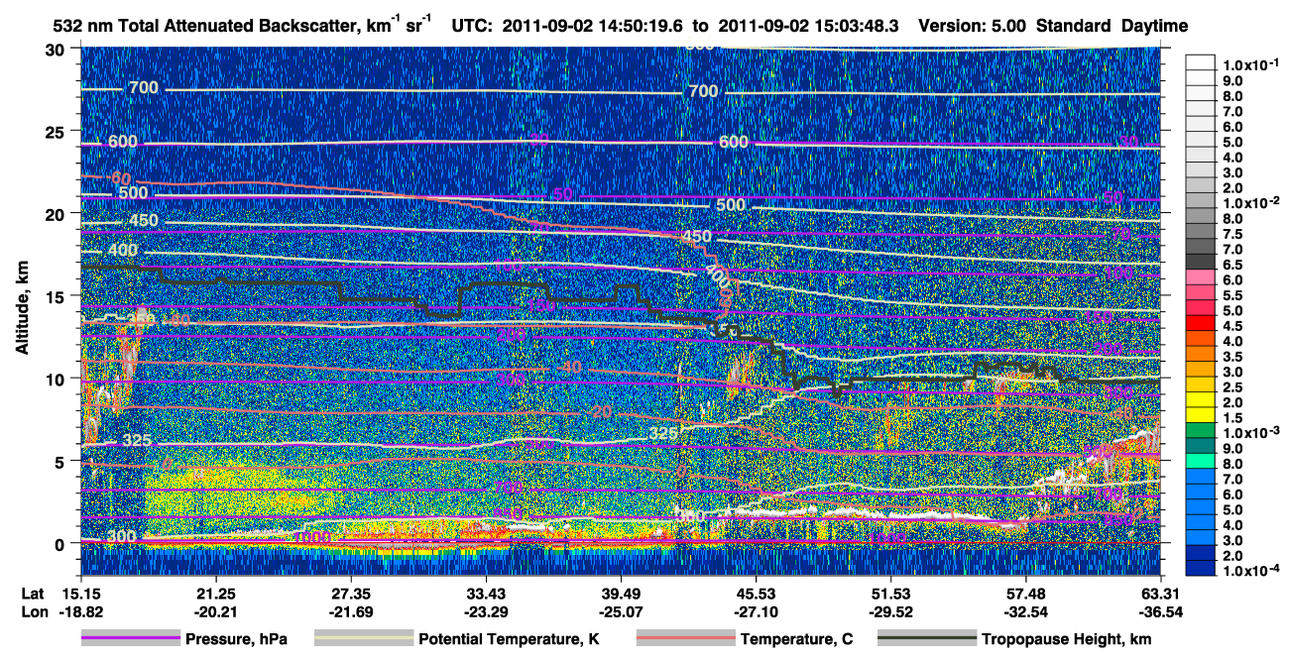
Task: Click latitude value 51.53
Action: coord(890,594)
